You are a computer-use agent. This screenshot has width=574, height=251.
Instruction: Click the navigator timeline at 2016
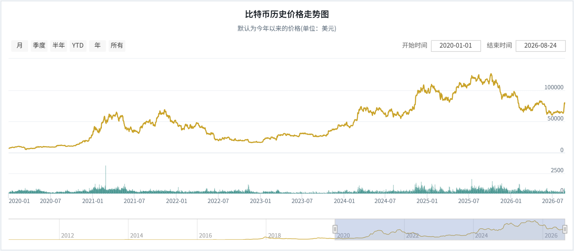206,236
